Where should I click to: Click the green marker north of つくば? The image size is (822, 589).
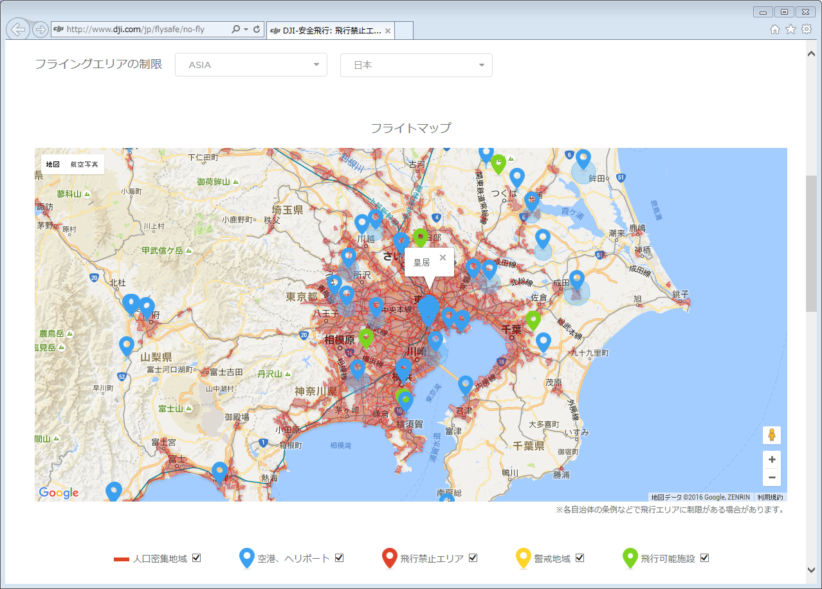pyautogui.click(x=498, y=165)
